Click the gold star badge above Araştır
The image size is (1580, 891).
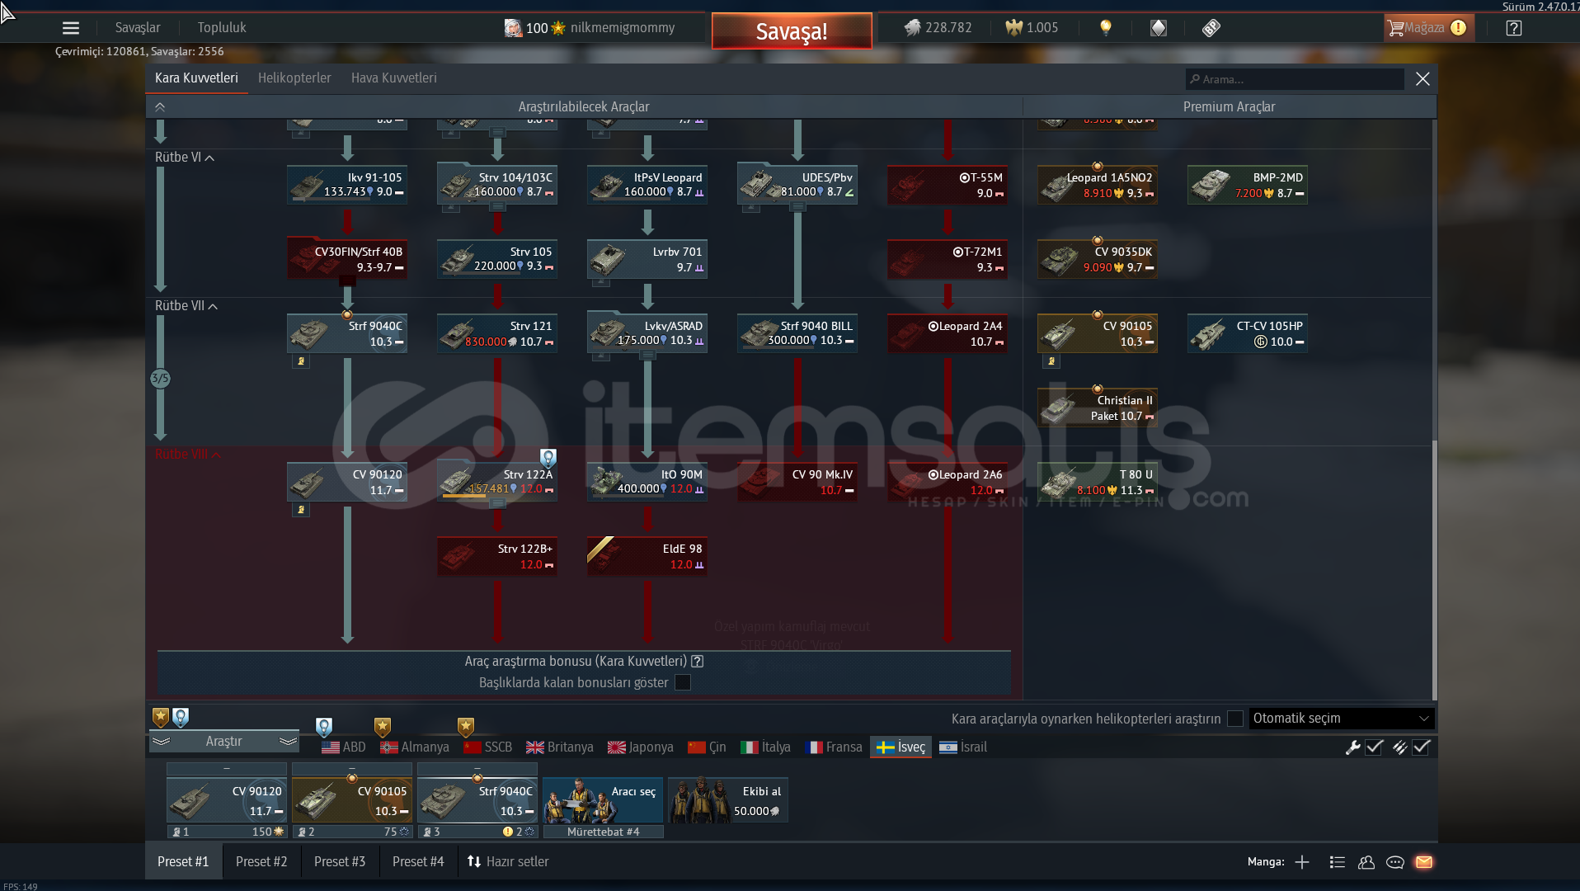pyautogui.click(x=161, y=717)
